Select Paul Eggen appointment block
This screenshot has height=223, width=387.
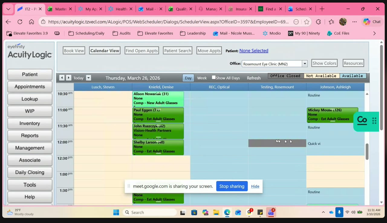pyautogui.click(x=158, y=115)
